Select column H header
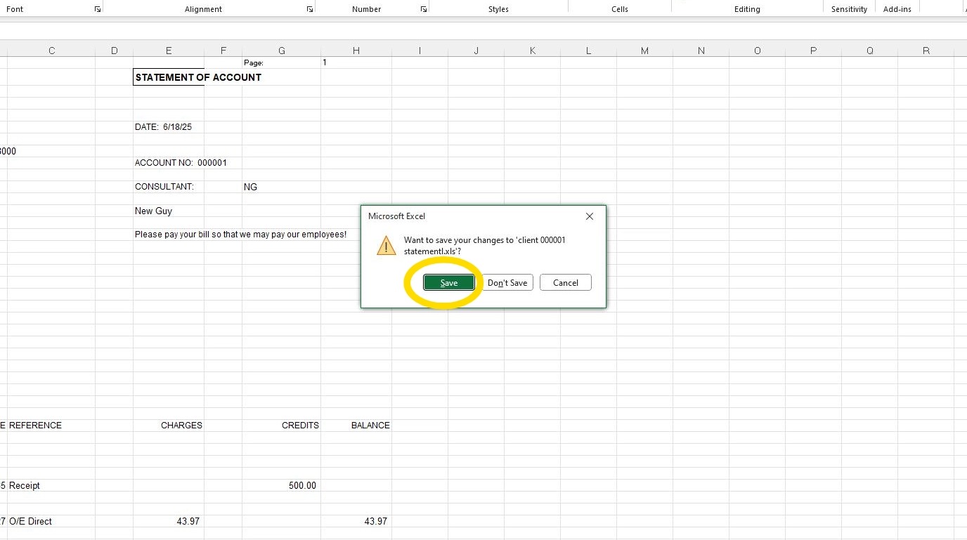 [356, 51]
